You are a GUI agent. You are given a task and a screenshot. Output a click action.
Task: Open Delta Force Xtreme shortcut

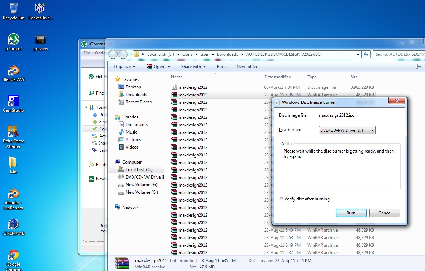pyautogui.click(x=14, y=137)
